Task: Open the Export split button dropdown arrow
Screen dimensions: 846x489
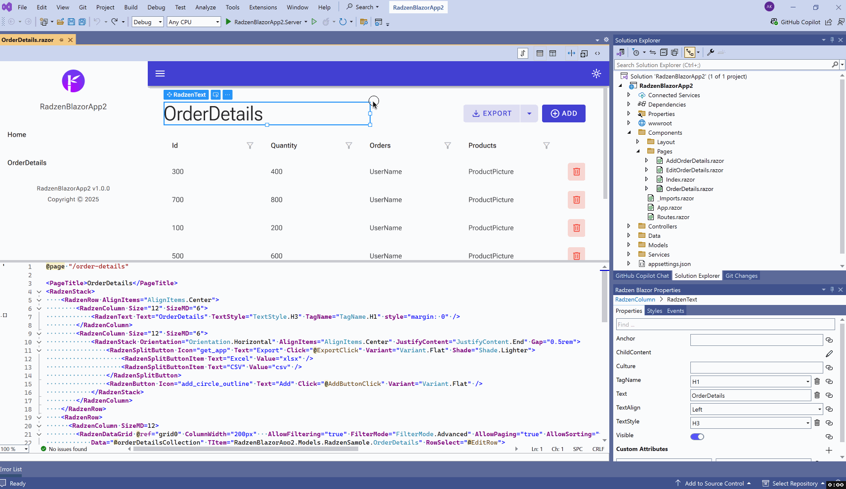Action: [529, 113]
